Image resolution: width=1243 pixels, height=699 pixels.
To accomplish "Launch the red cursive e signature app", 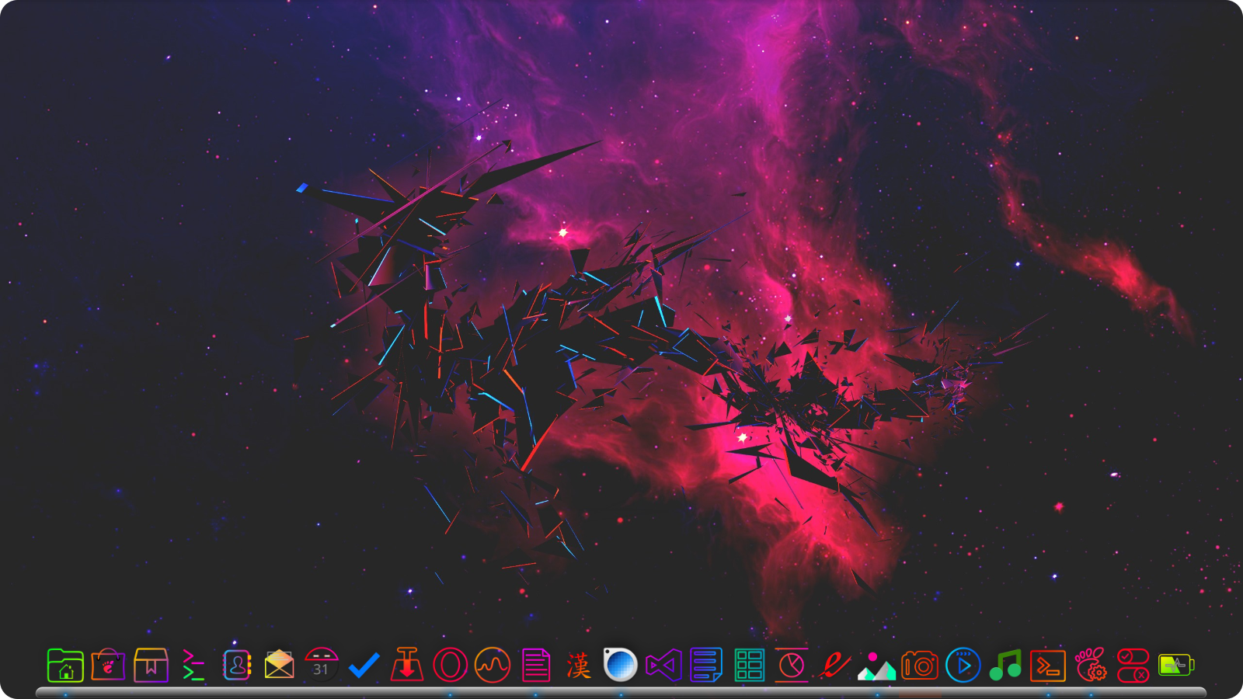I will 834,666.
